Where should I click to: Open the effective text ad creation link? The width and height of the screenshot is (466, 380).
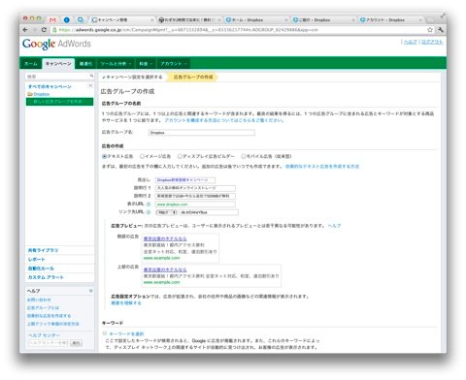pos(322,167)
